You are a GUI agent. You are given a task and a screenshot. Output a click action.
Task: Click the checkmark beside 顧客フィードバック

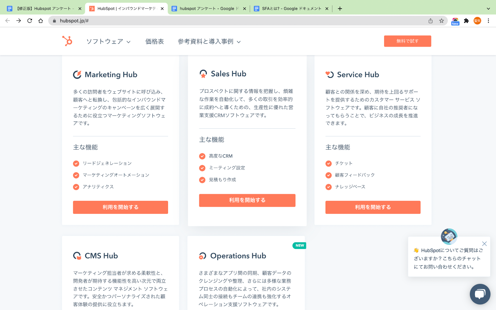coord(329,175)
